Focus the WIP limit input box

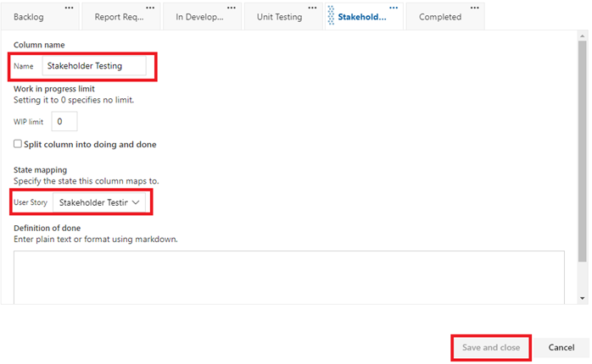[64, 122]
